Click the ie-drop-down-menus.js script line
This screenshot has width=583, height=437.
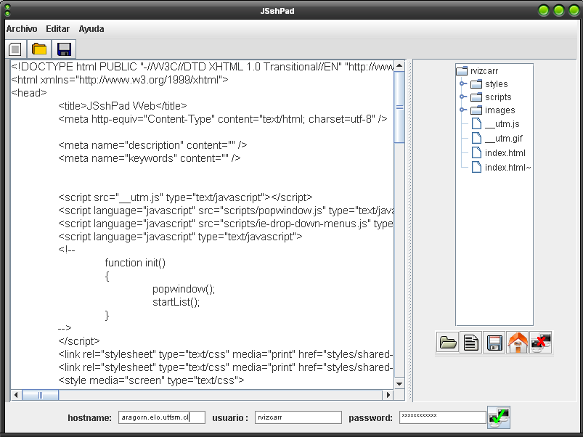click(x=226, y=224)
